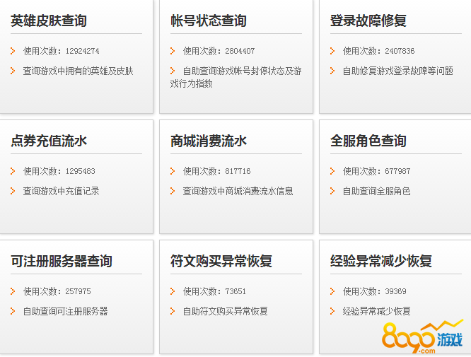The height and width of the screenshot is (357, 471).
Task: Click the 8090游戏 logo watermark
Action: click(x=422, y=339)
